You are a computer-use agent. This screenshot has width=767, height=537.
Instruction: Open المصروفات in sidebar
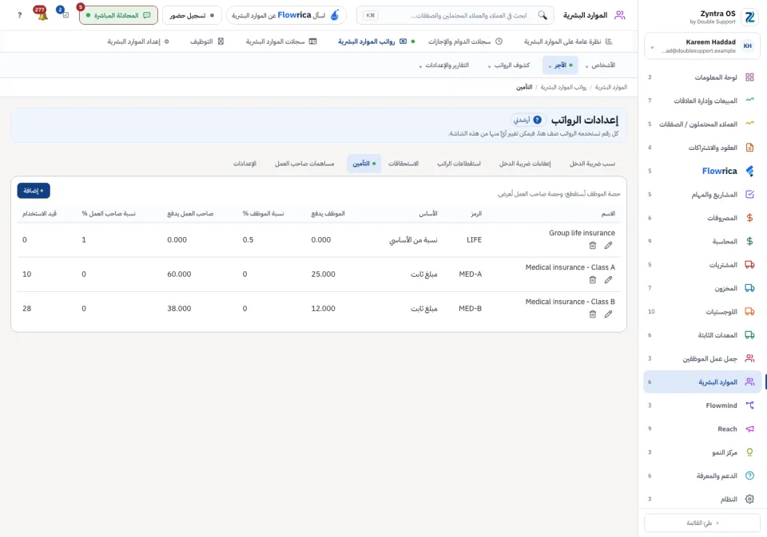click(702, 218)
